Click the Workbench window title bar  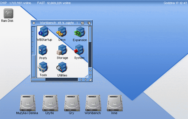59,23
